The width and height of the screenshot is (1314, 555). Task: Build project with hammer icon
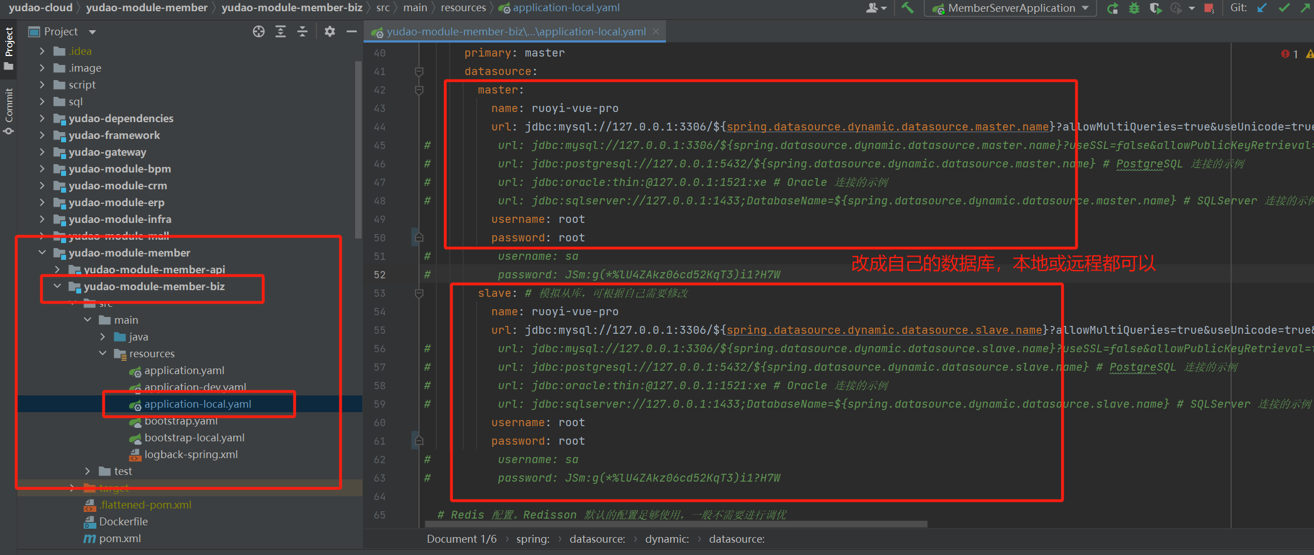coord(907,8)
